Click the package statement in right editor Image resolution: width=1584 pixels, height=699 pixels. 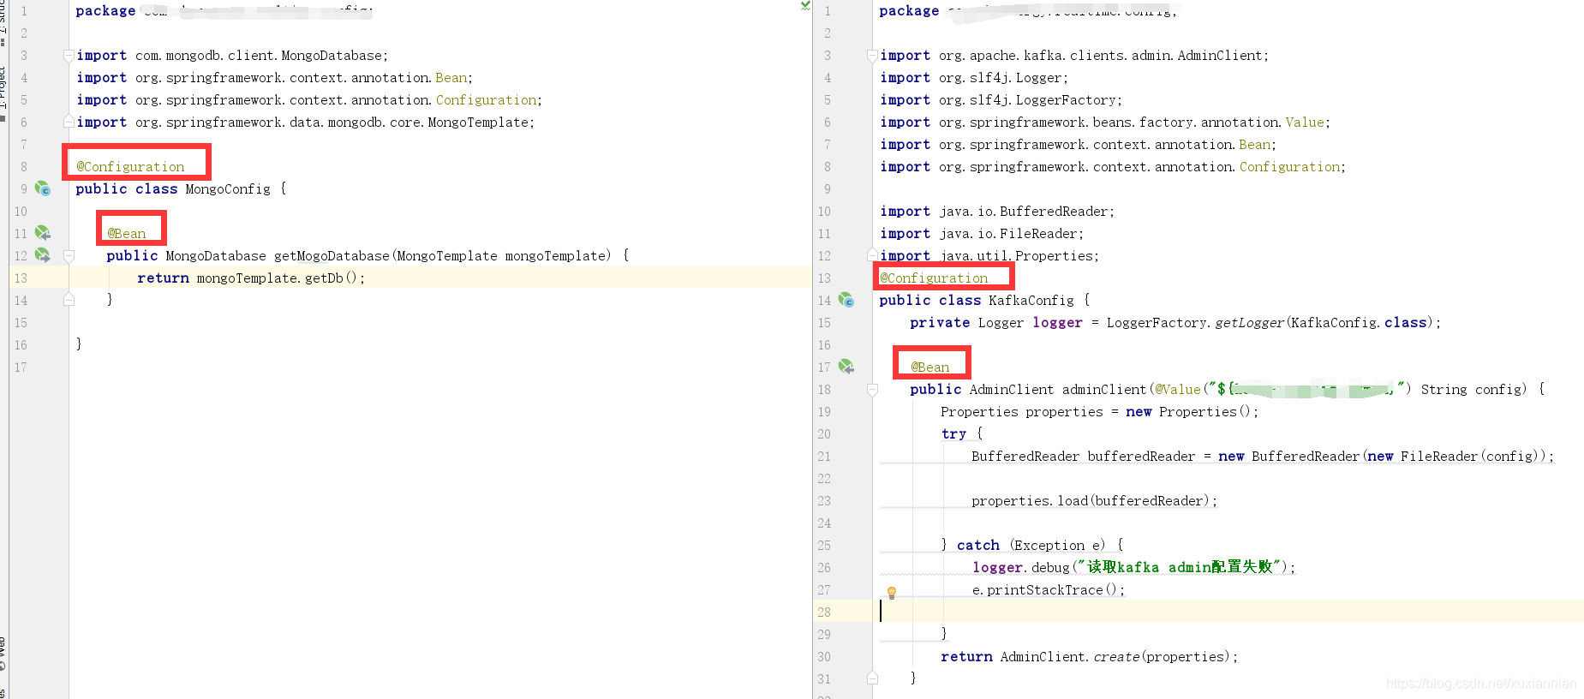tap(1028, 10)
